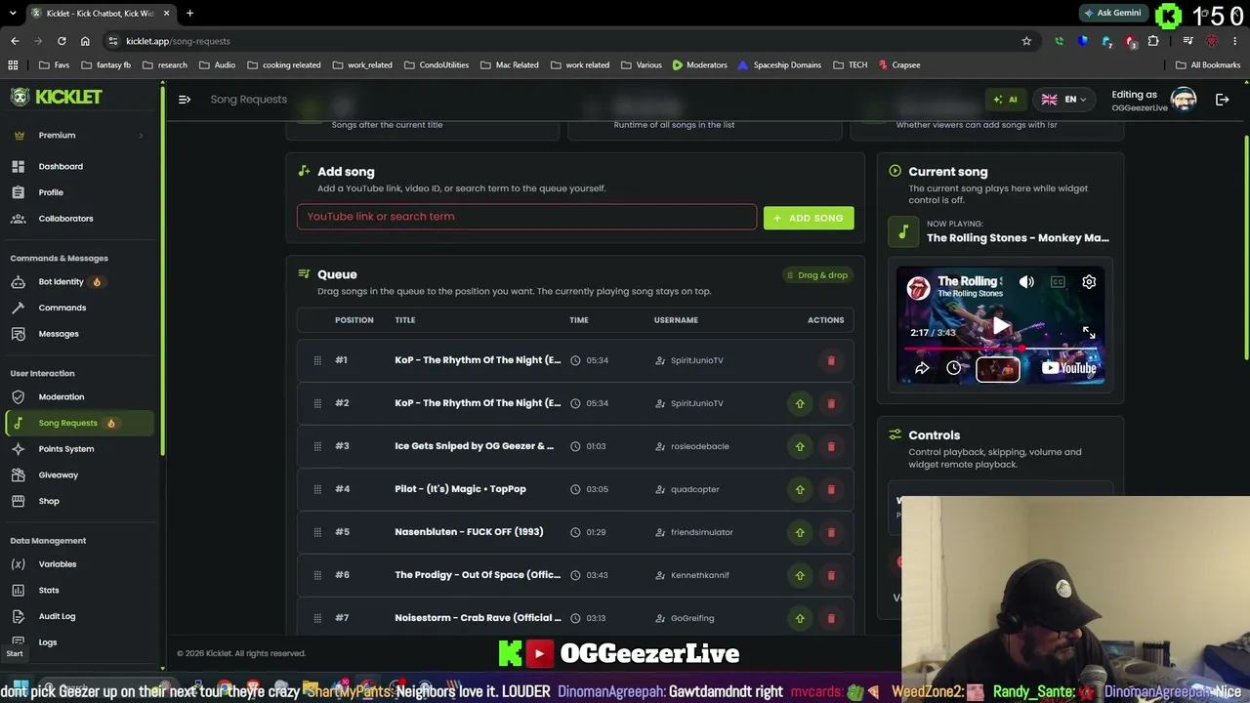Open the Moderators bookmark
Viewport: 1250px width, 703px height.
(x=699, y=65)
